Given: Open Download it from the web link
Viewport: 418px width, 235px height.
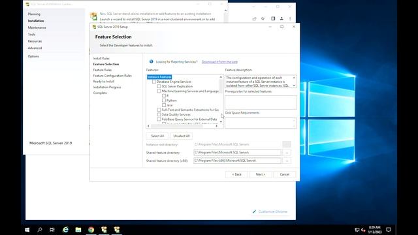Looking at the screenshot, I should coord(219,62).
